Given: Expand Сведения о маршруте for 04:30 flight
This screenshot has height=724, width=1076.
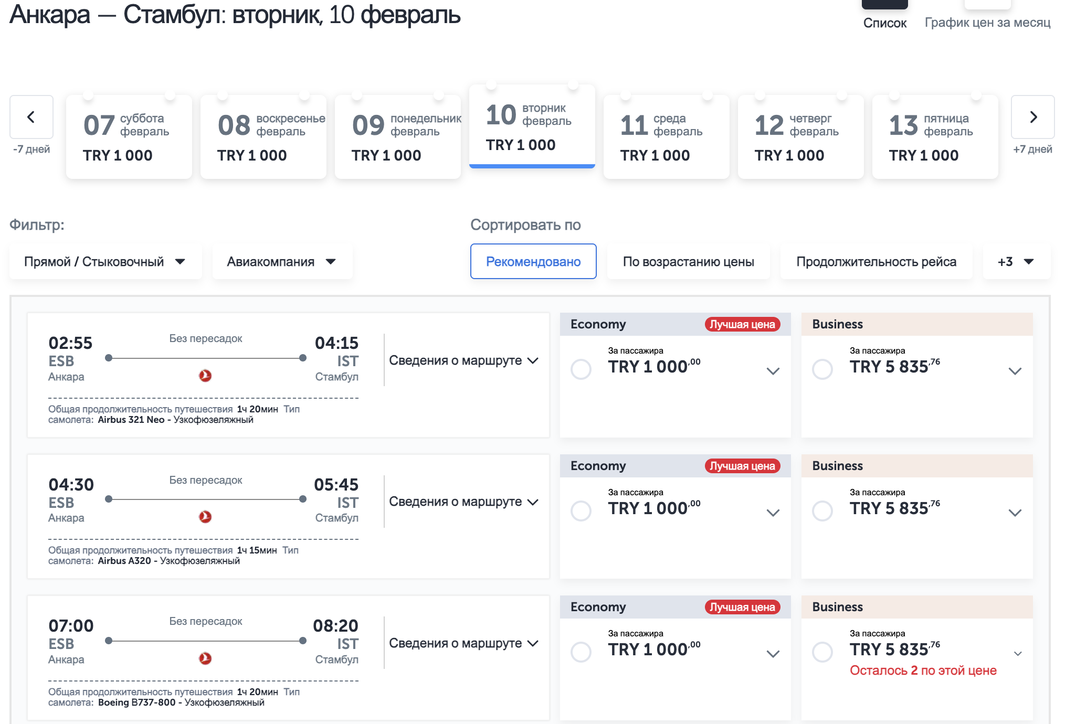Looking at the screenshot, I should point(463,502).
